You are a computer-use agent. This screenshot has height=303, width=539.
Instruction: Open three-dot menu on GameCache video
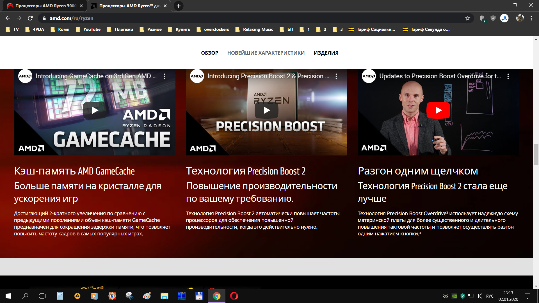[165, 76]
